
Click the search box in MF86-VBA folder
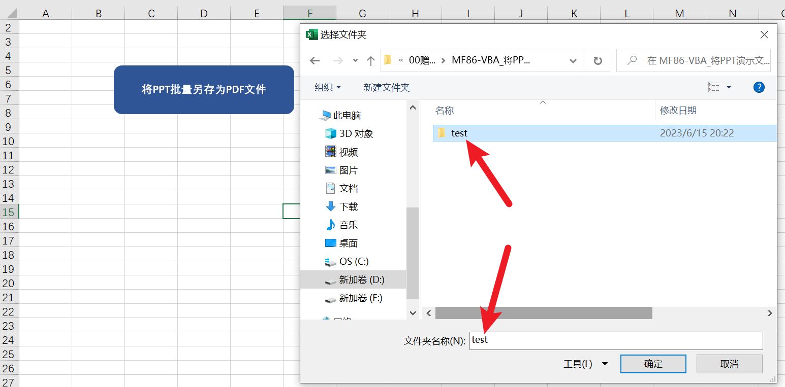(694, 60)
